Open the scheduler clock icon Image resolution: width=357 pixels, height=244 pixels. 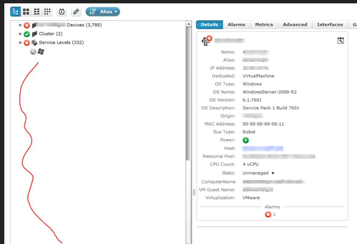pos(62,12)
